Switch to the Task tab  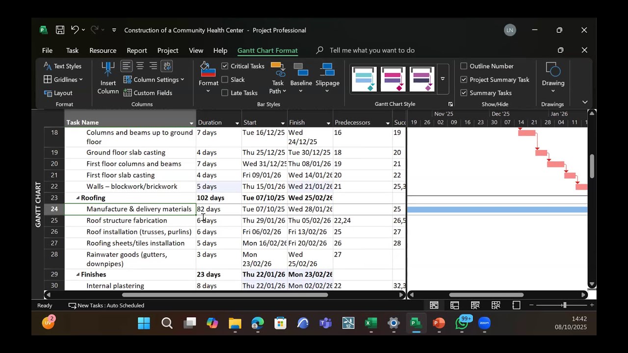pos(72,50)
